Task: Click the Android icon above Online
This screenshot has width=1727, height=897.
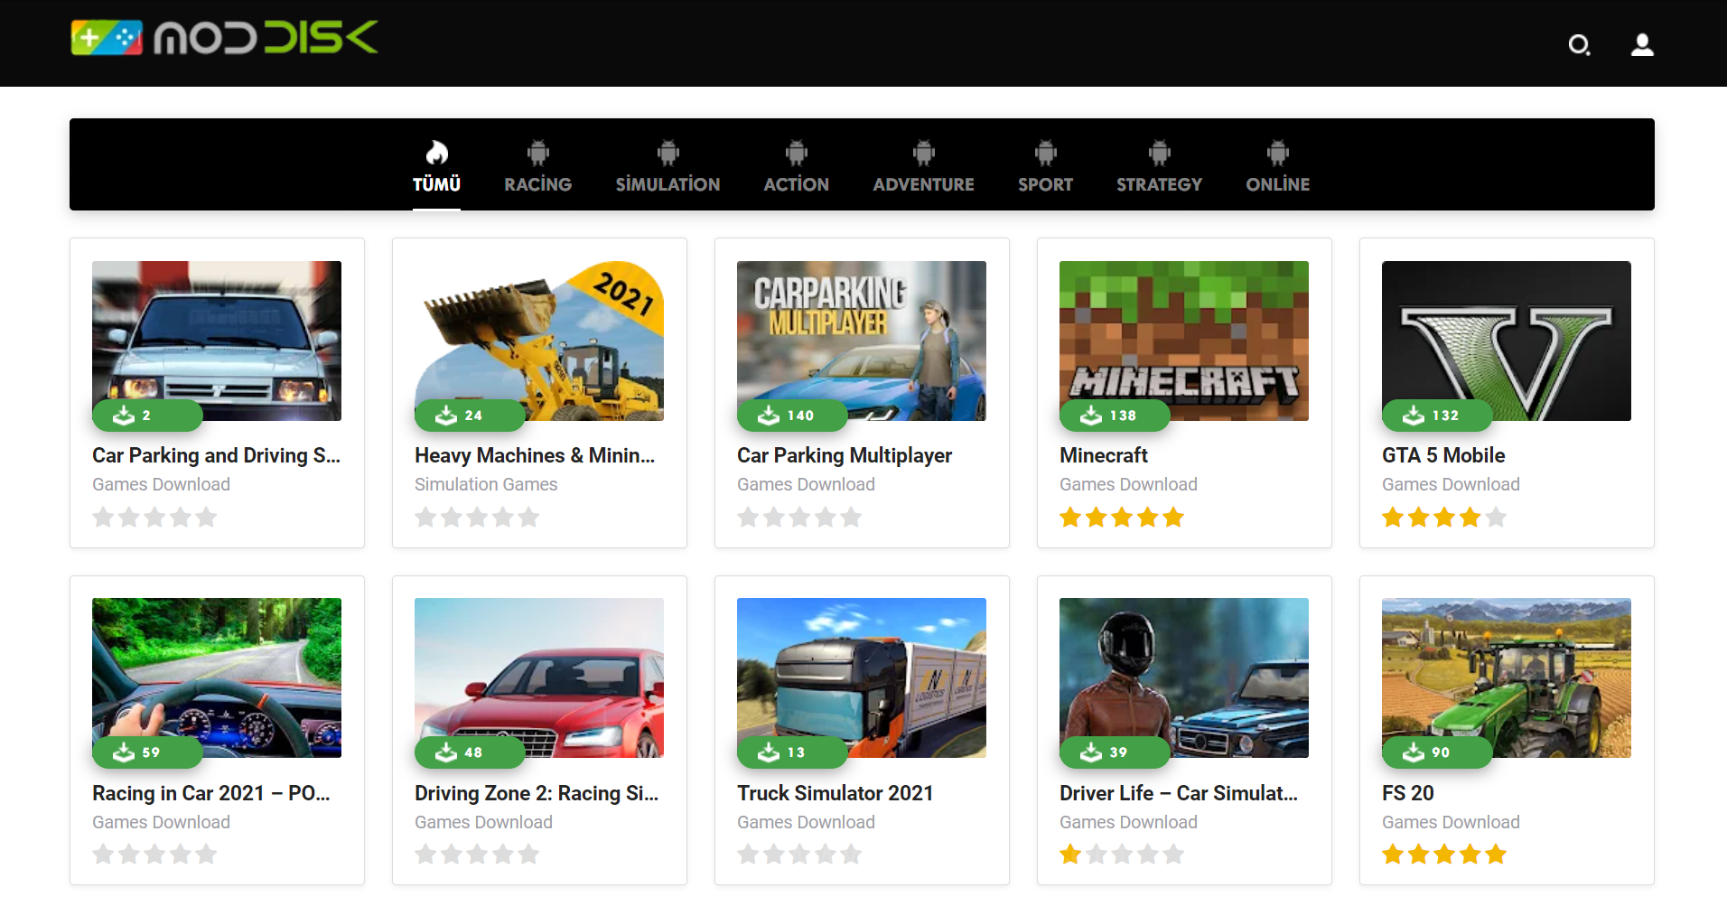Action: pyautogui.click(x=1277, y=153)
